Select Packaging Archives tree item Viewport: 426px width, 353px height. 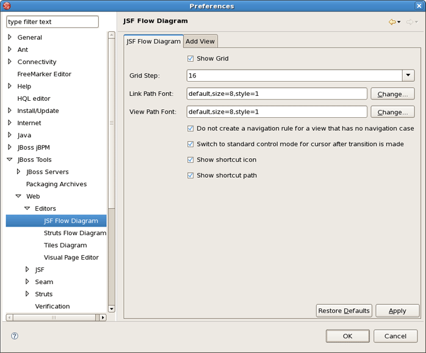click(x=57, y=184)
